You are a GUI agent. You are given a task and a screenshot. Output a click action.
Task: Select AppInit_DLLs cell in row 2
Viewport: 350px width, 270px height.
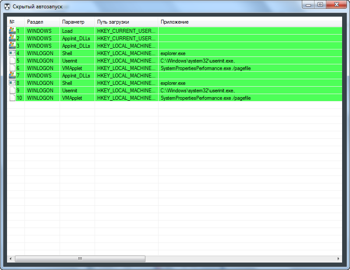(77, 39)
